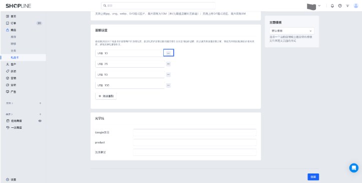Click the product metafield input

point(195,142)
